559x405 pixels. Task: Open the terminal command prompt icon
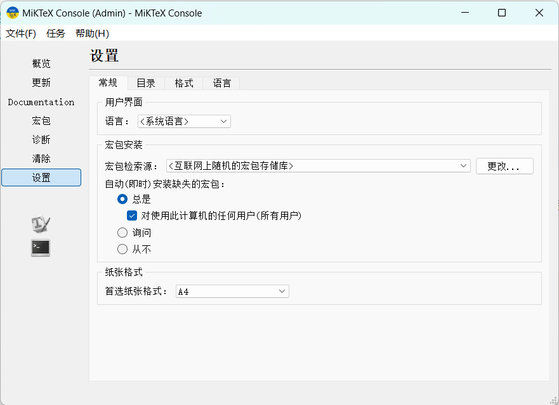(41, 248)
